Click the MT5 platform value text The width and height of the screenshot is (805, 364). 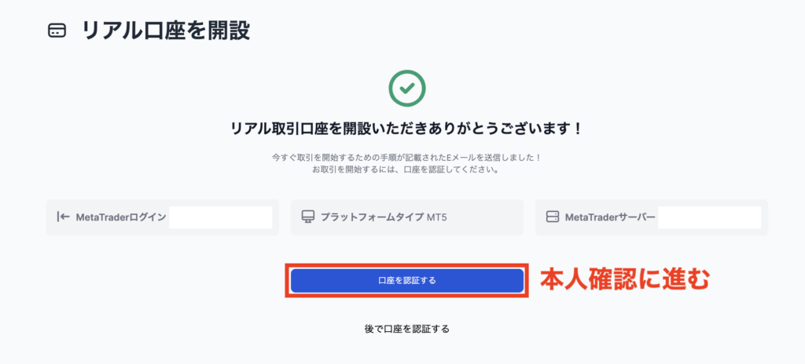(x=437, y=217)
